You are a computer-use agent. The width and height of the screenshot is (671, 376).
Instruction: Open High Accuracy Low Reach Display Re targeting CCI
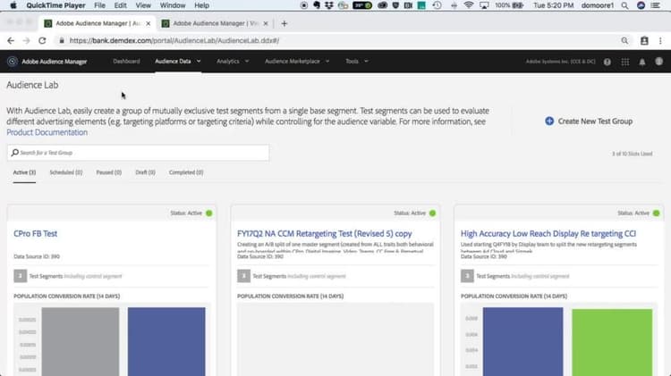tap(548, 234)
